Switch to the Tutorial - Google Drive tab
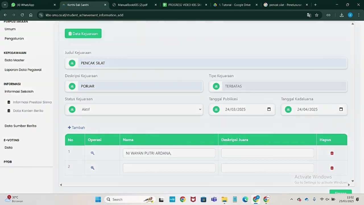The height and width of the screenshot is (205, 364). (235, 5)
